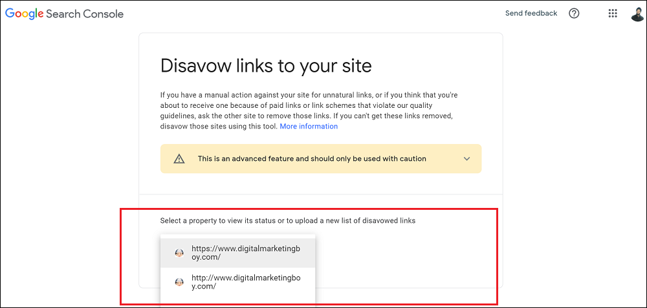Viewport: 647px width, 308px height.
Task: Click the Google Search Console logo
Action: click(64, 14)
